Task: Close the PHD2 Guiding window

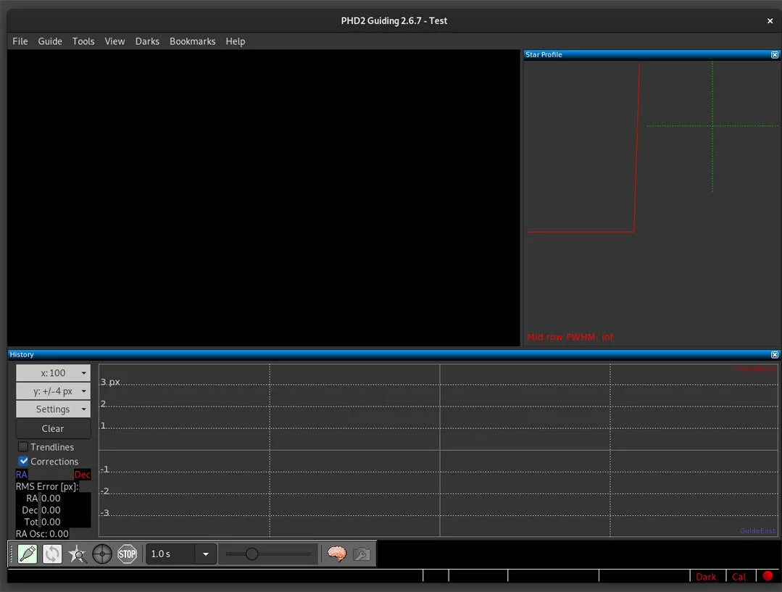Action: [x=770, y=21]
